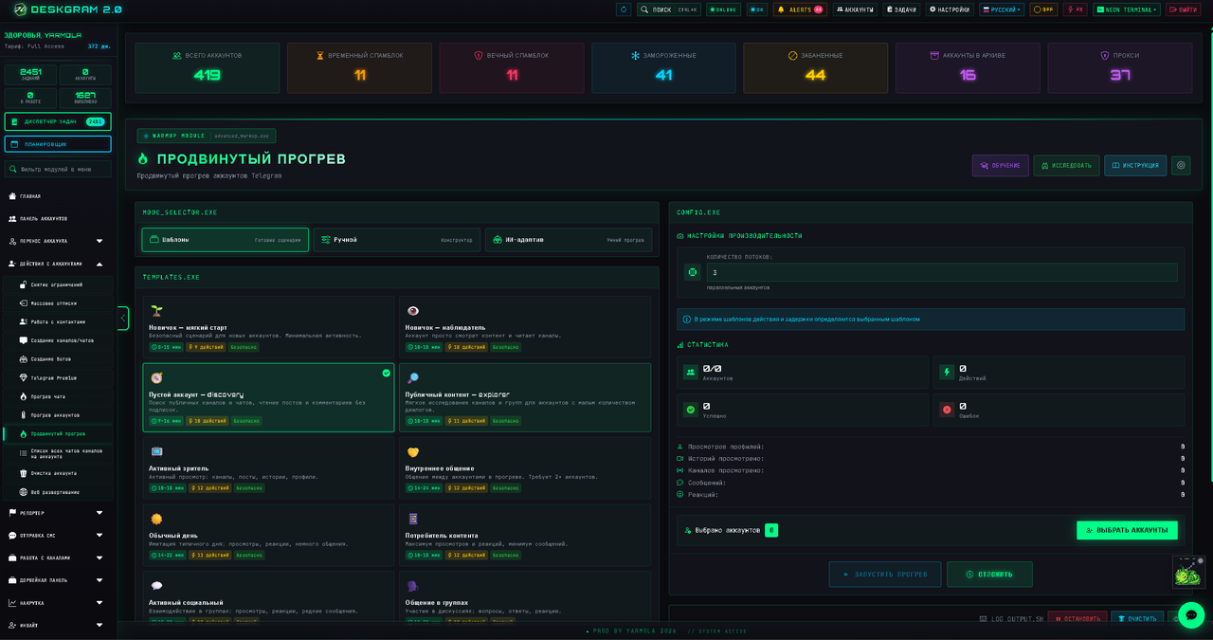Open the warmup module settings gear

(x=1181, y=165)
